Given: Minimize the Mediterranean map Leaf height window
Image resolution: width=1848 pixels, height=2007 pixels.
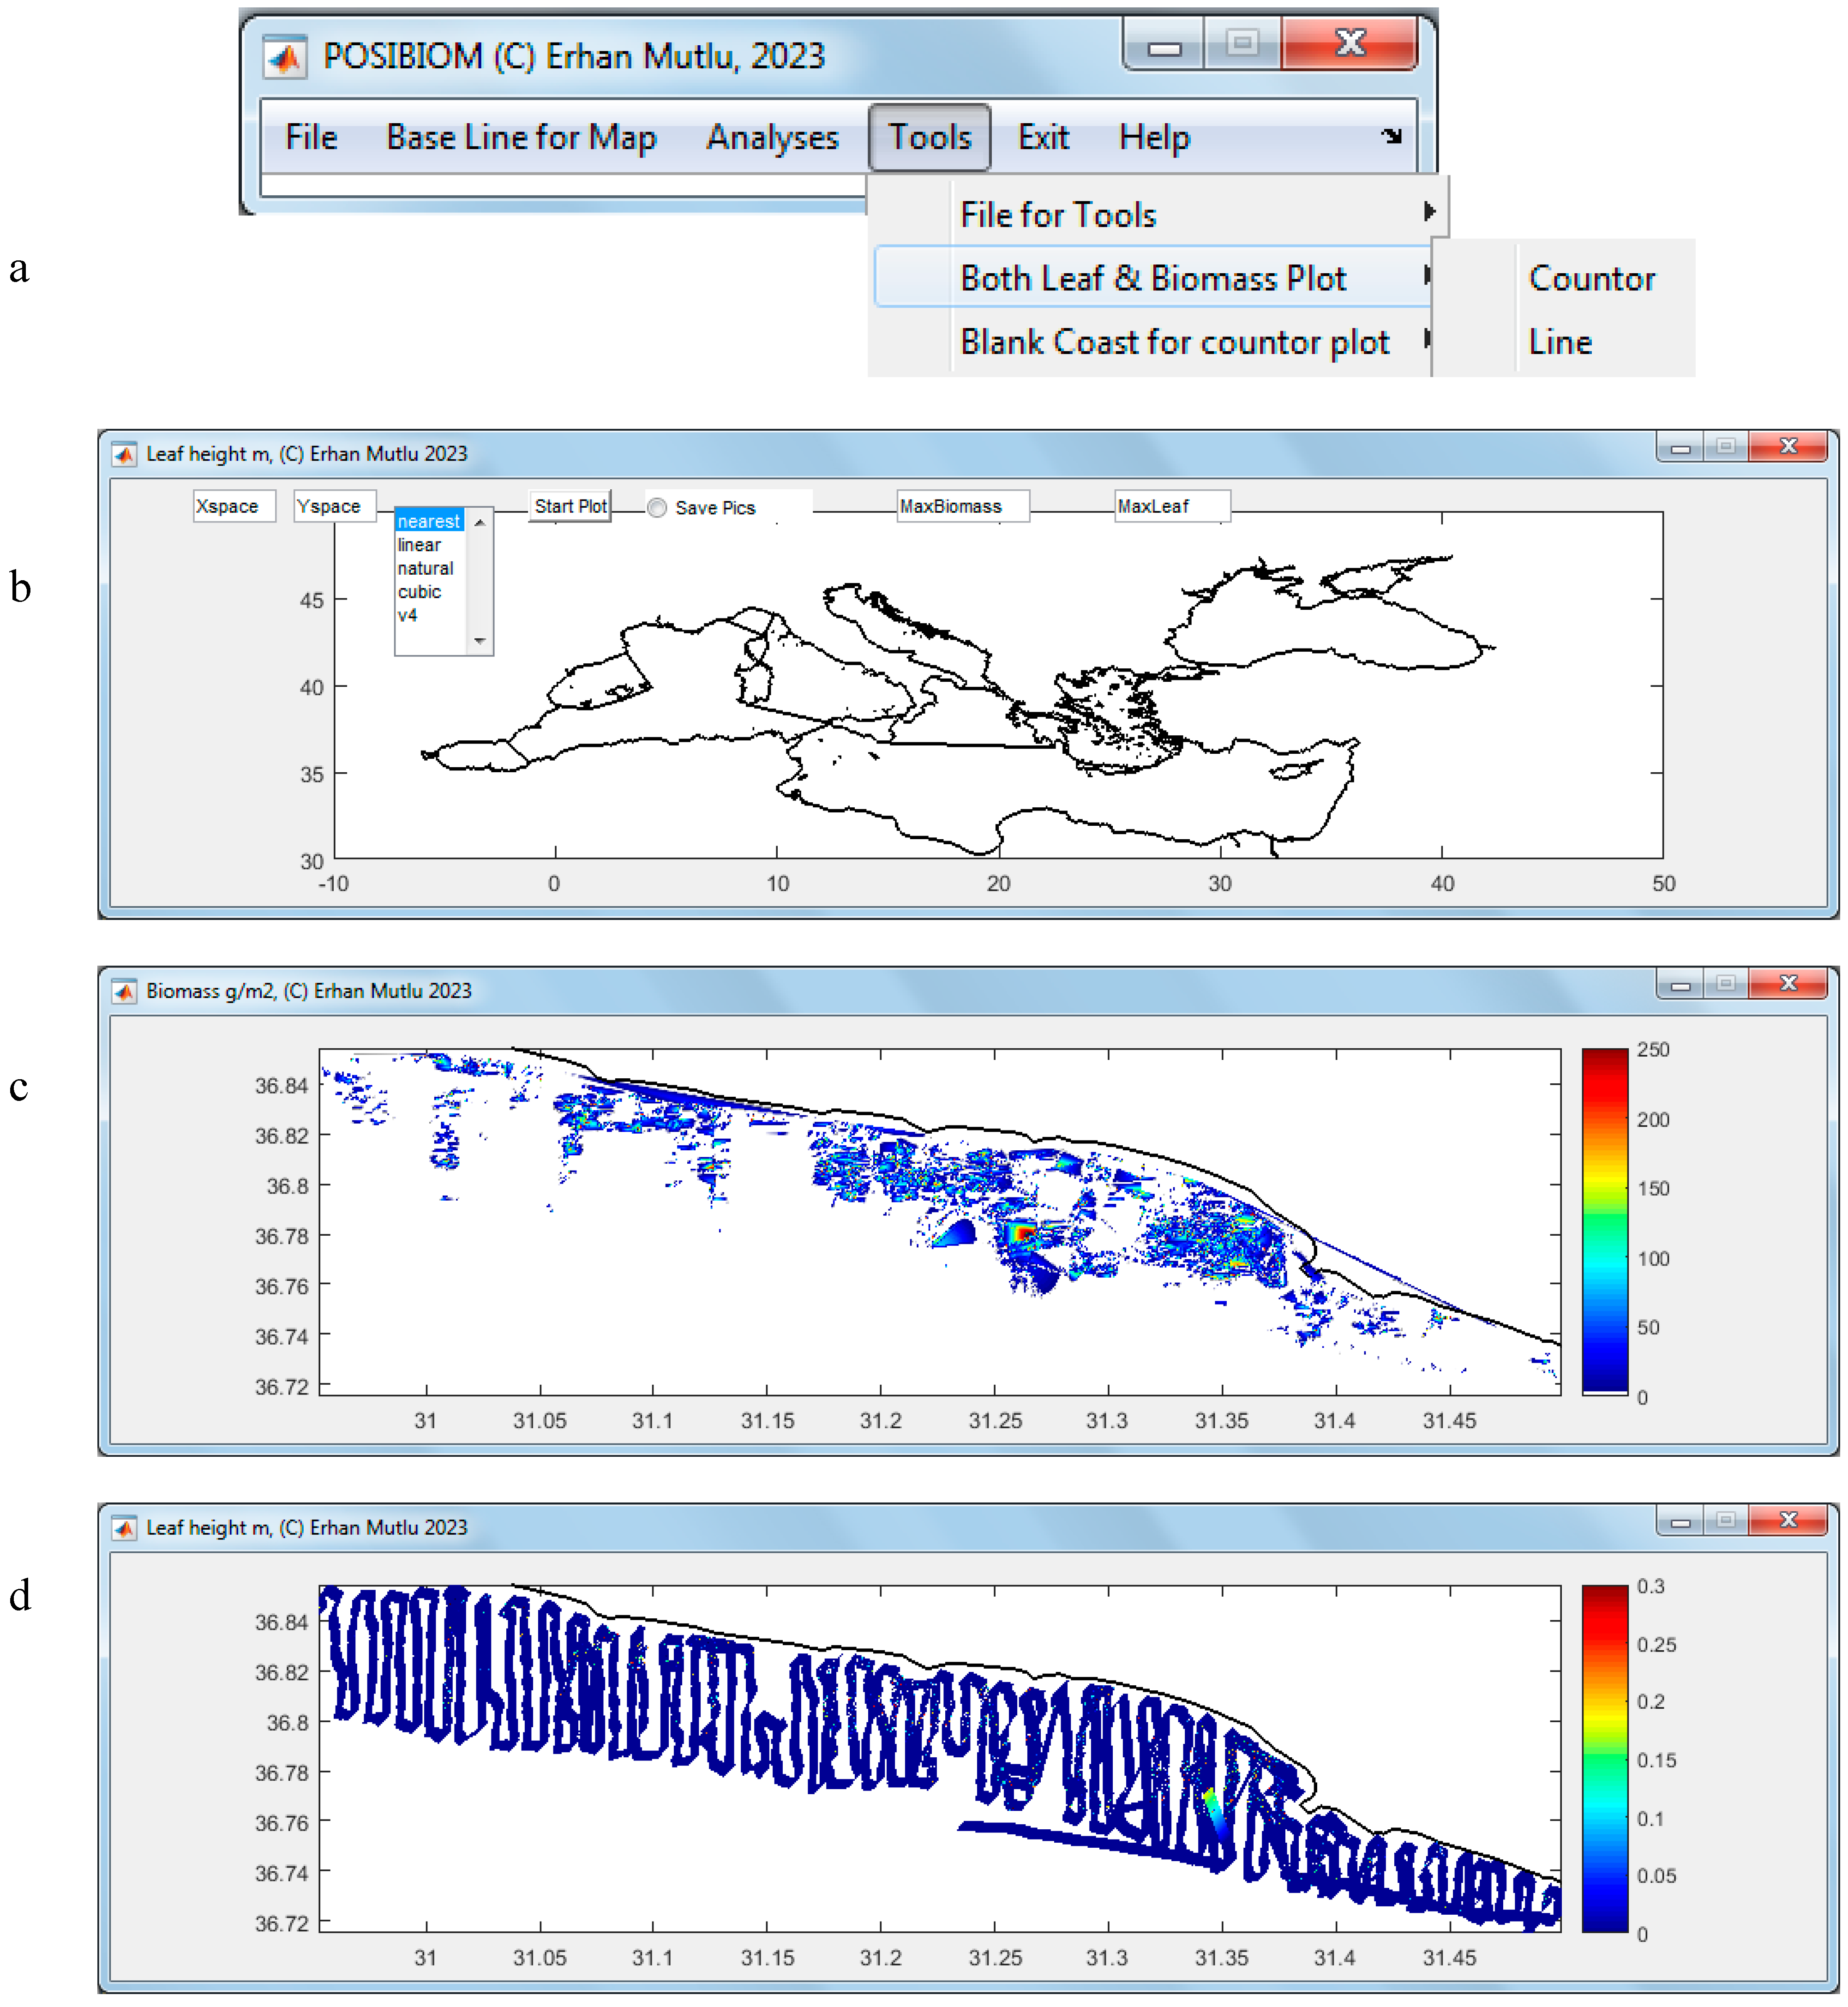Looking at the screenshot, I should pyautogui.click(x=1680, y=447).
